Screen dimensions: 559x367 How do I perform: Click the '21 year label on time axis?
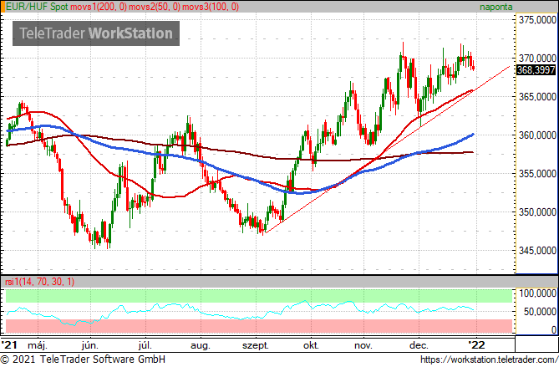pyautogui.click(x=9, y=345)
